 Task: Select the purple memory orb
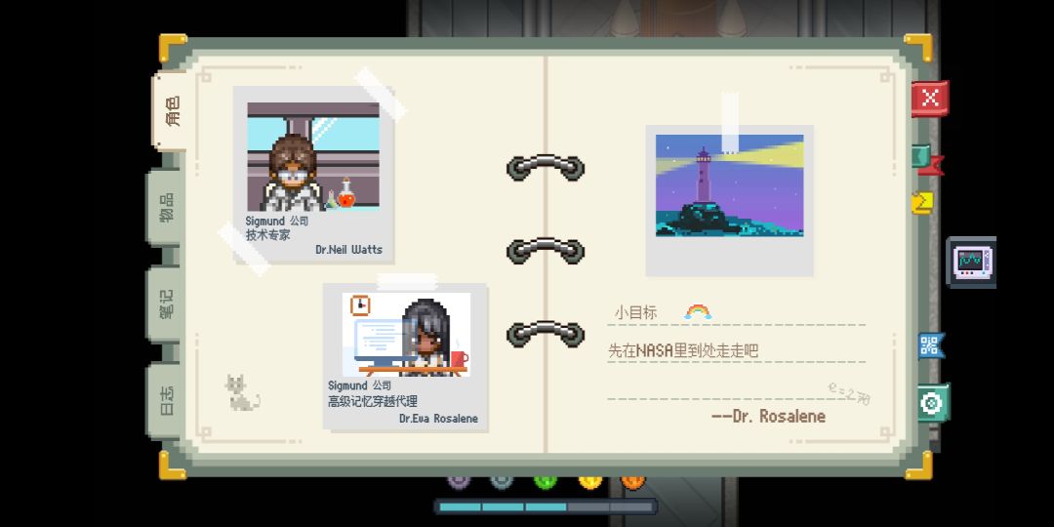click(459, 481)
